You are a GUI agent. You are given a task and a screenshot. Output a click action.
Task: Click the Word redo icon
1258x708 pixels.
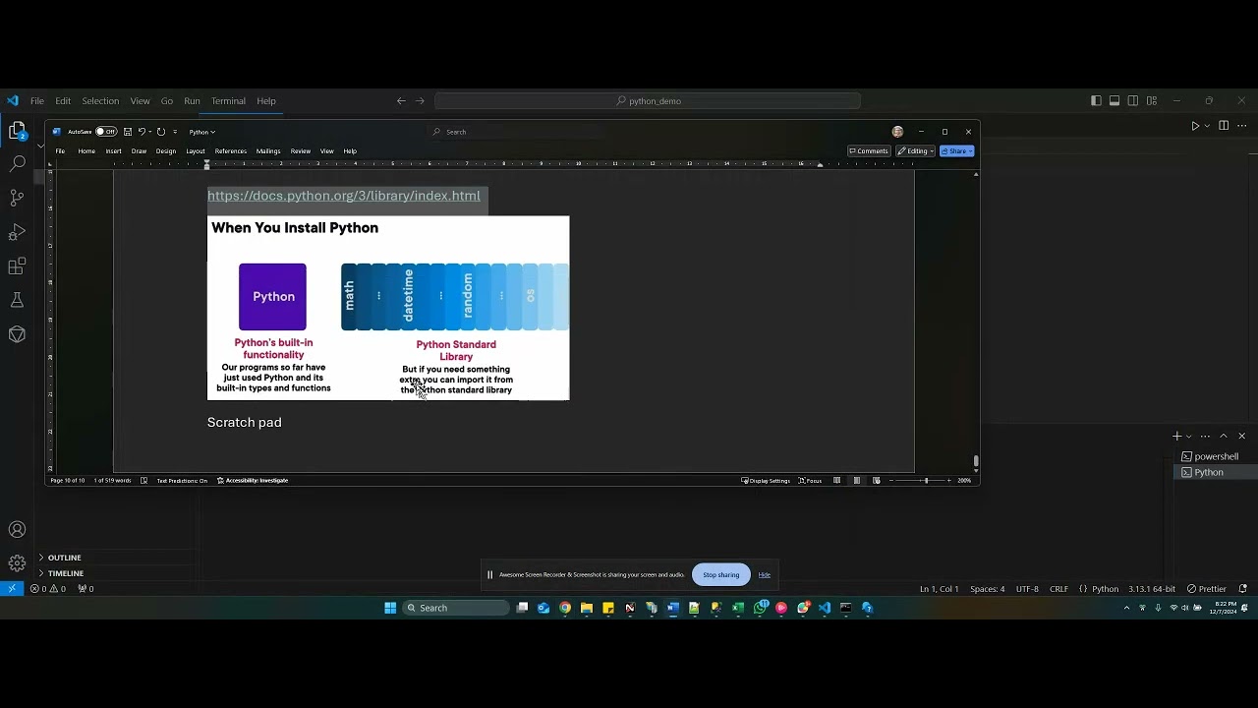[161, 132]
